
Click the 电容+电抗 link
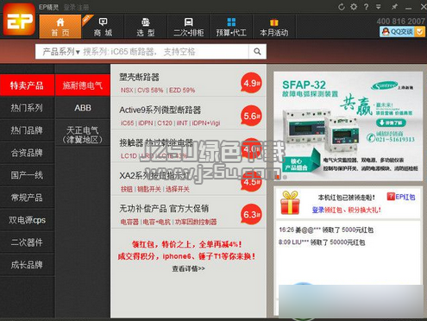(157, 222)
